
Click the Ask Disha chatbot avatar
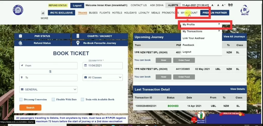click(x=201, y=115)
